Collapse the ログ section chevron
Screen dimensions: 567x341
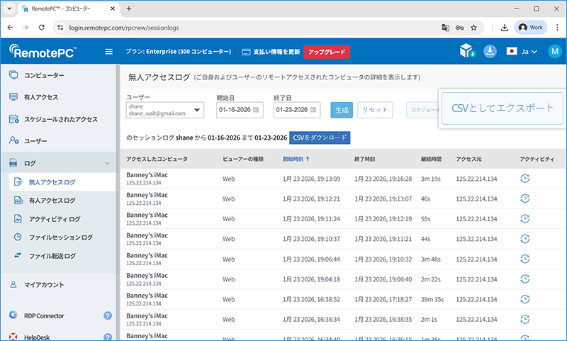pyautogui.click(x=108, y=164)
